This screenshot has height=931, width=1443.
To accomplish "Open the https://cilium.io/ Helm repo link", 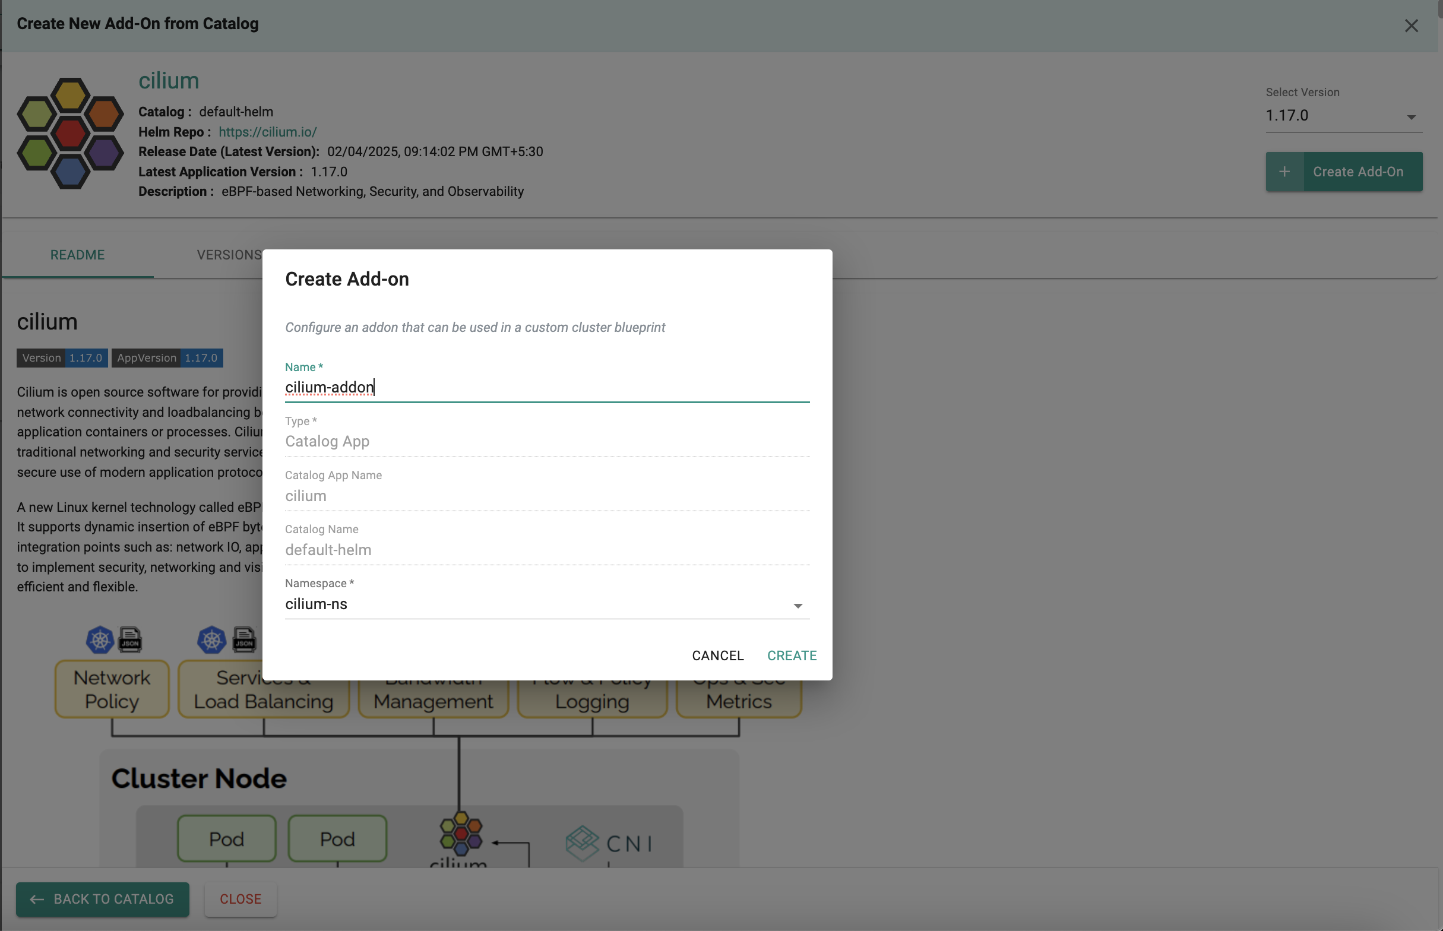I will click(x=267, y=132).
